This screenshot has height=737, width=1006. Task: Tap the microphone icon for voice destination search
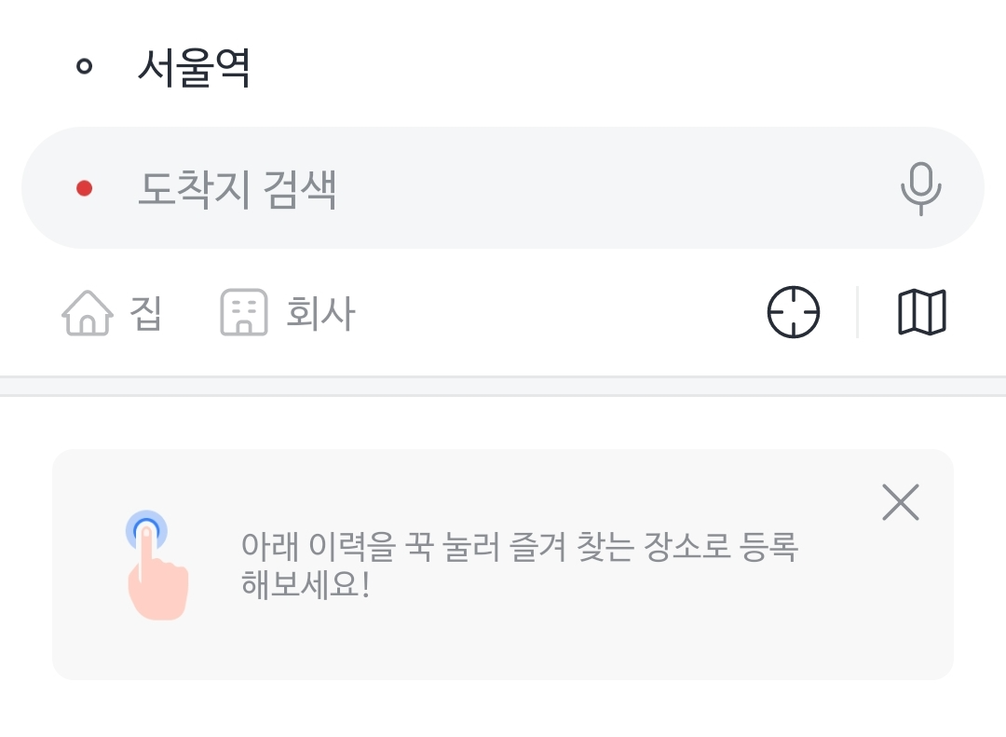(x=920, y=187)
